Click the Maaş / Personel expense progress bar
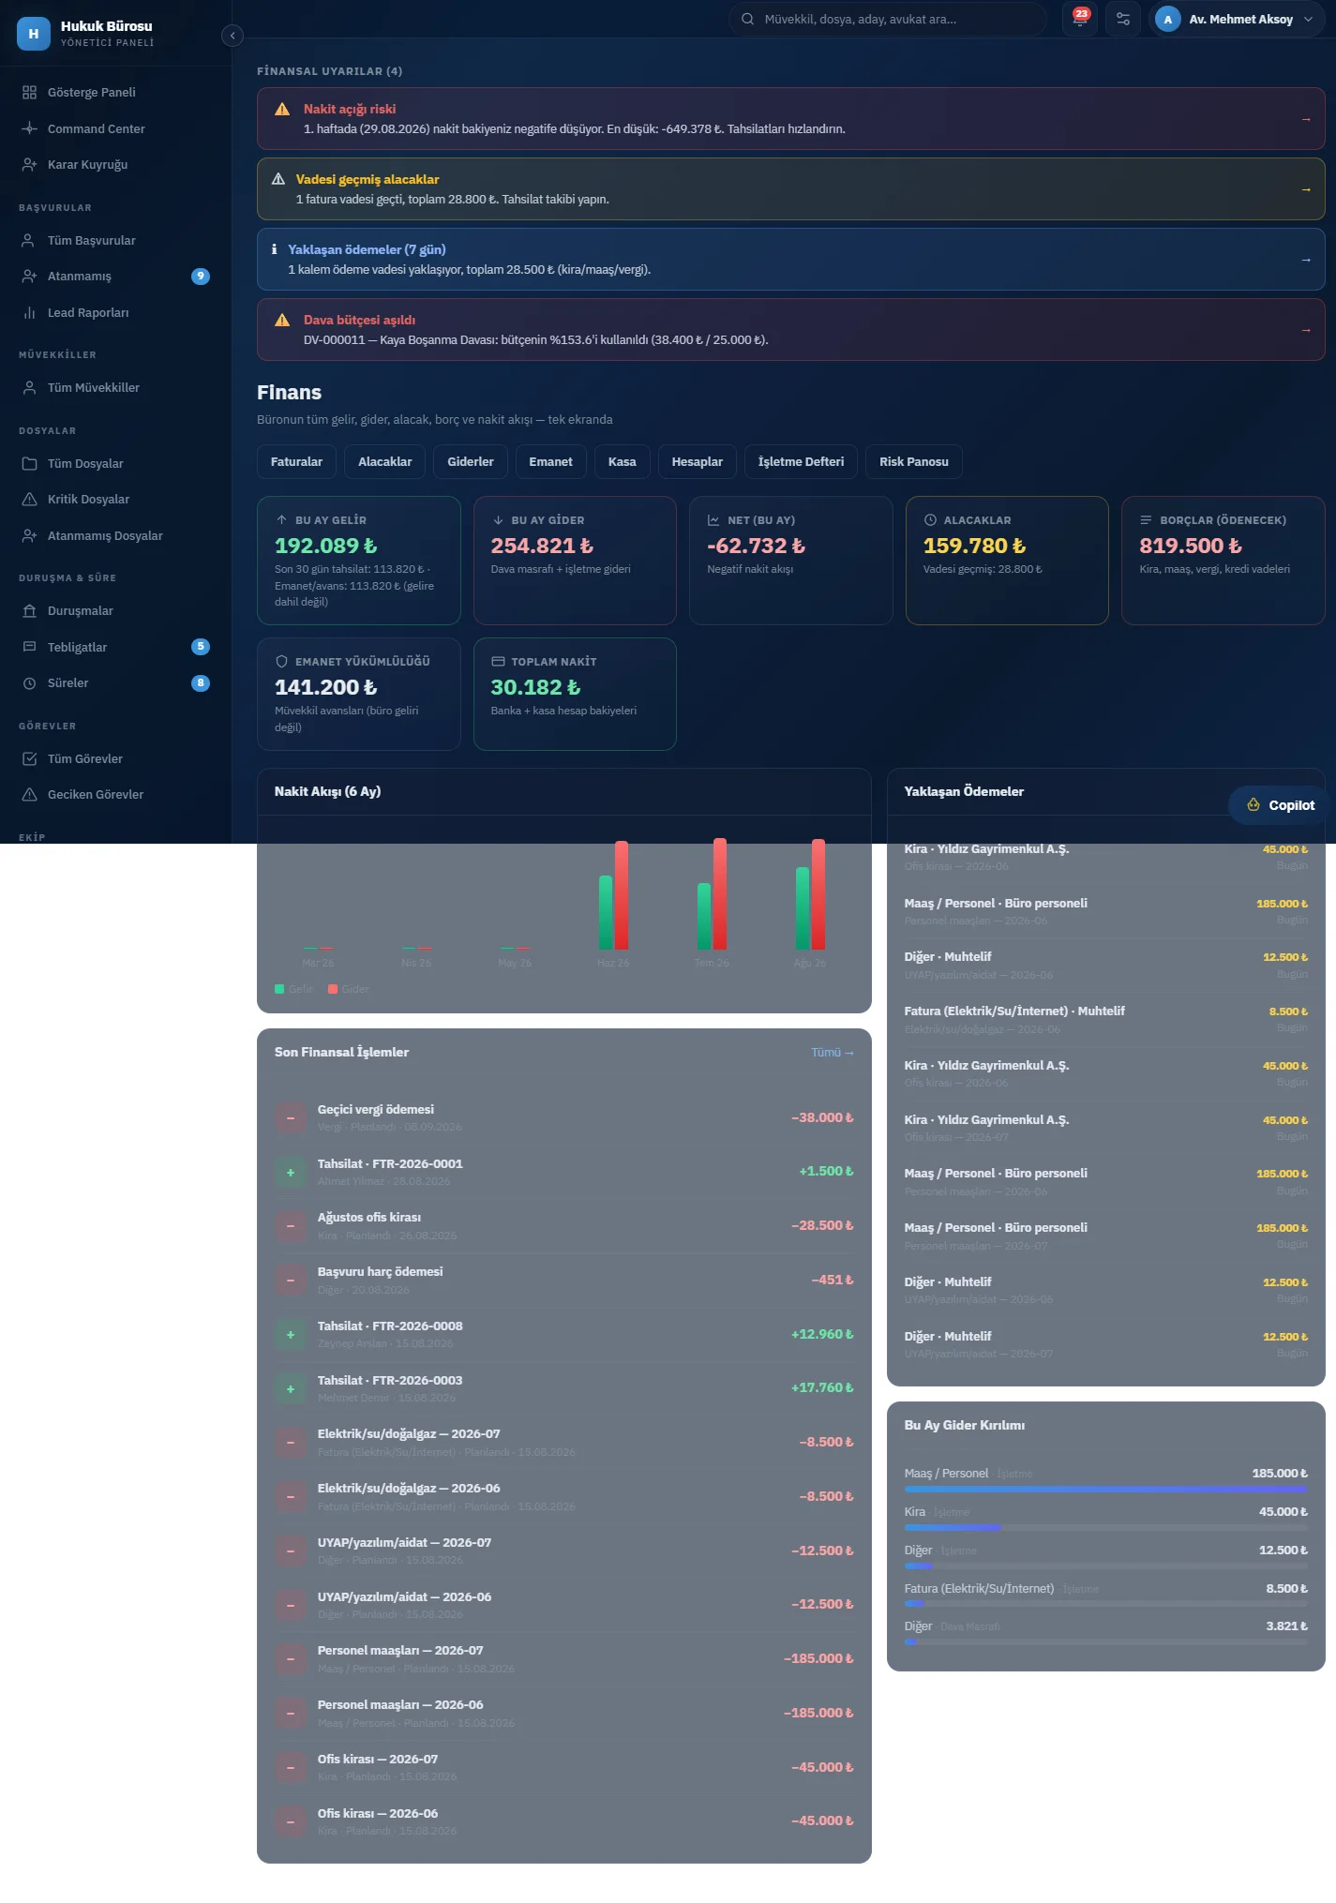Image resolution: width=1336 pixels, height=1903 pixels. pyautogui.click(x=1105, y=1489)
